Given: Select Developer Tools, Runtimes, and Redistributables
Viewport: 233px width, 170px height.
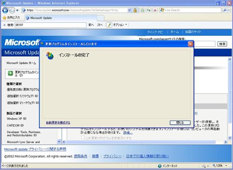Looking at the screenshot, I should click(24, 134).
